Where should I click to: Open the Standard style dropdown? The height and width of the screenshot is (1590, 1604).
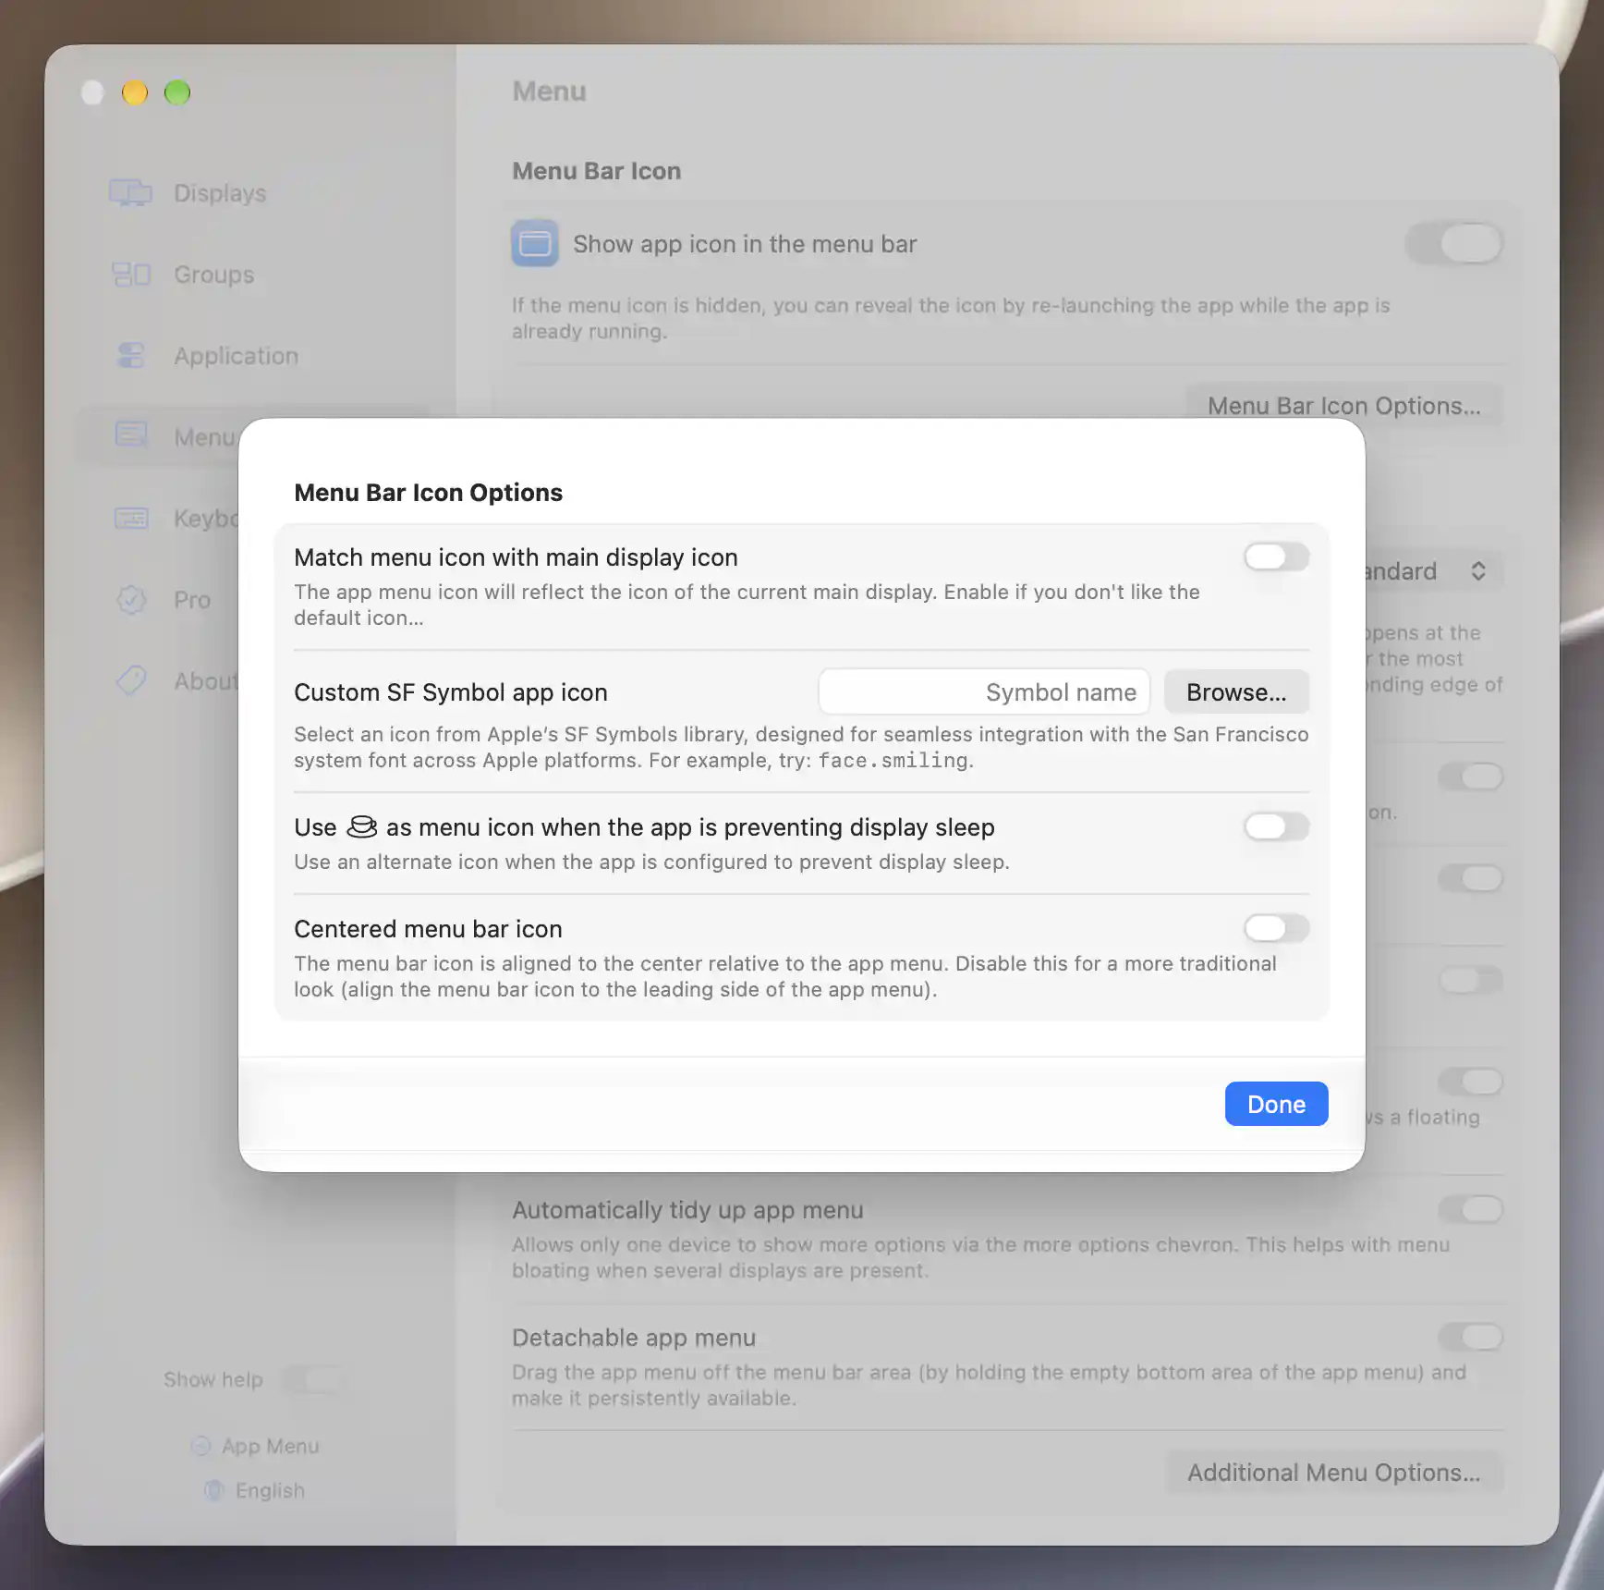(x=1434, y=571)
